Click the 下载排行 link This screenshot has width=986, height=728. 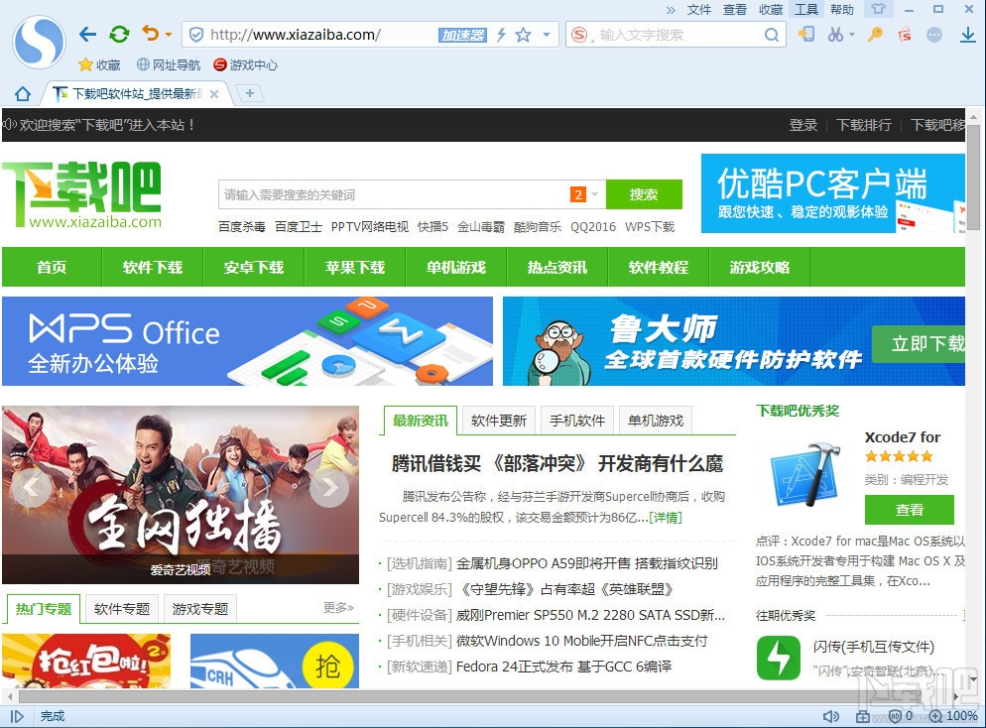[863, 125]
